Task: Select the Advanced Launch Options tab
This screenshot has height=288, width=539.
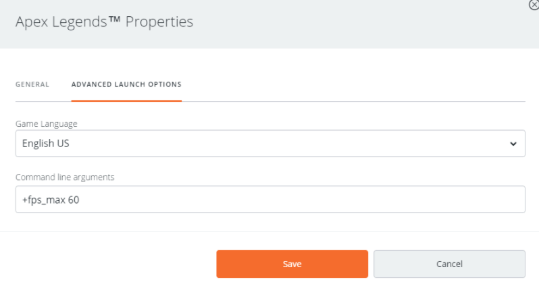Action: [x=126, y=84]
